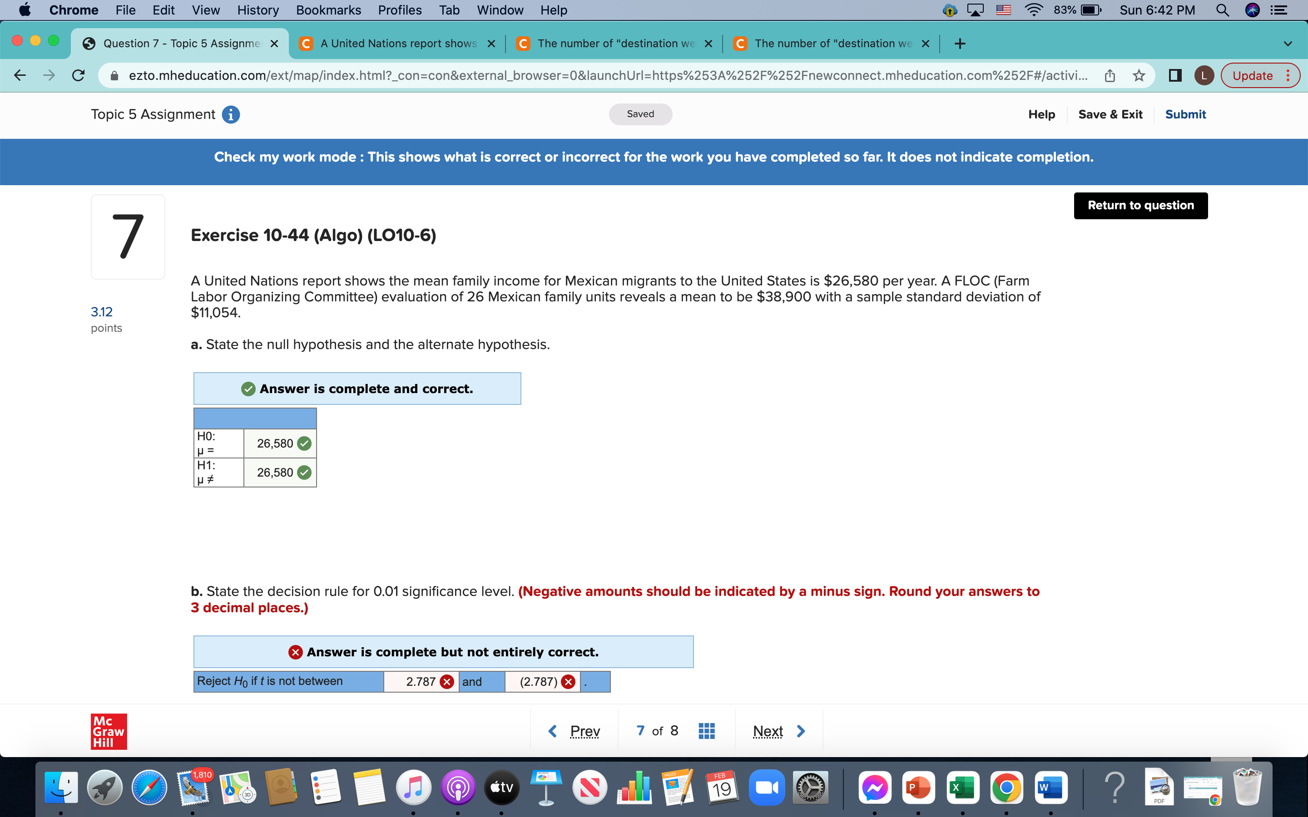Click the green checkmark icon on H0 row
The height and width of the screenshot is (817, 1308).
point(304,443)
